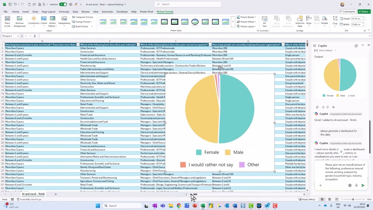The width and height of the screenshot is (373, 210).
Task: Click the plus attach icon in Copilot input
Action: coord(320,185)
